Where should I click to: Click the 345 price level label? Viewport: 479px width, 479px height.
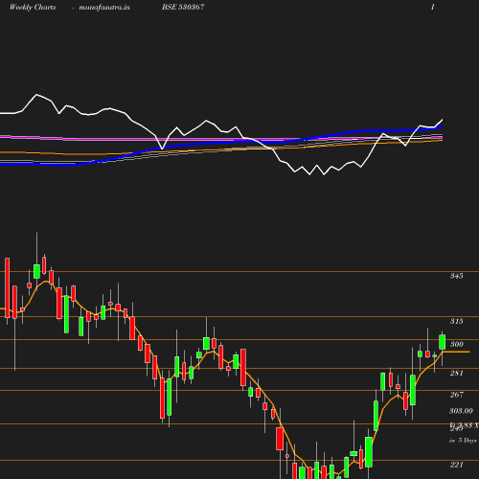[x=457, y=276]
